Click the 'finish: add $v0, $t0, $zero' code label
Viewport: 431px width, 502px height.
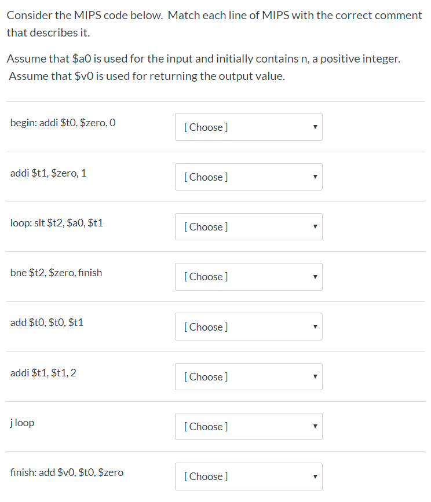pyautogui.click(x=67, y=472)
